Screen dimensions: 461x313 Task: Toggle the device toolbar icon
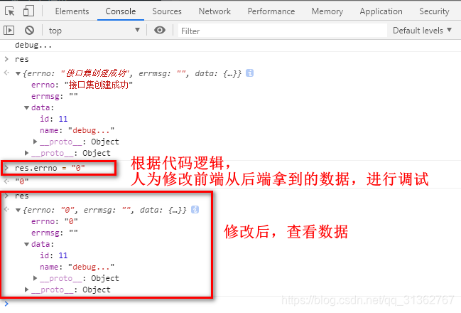point(28,11)
